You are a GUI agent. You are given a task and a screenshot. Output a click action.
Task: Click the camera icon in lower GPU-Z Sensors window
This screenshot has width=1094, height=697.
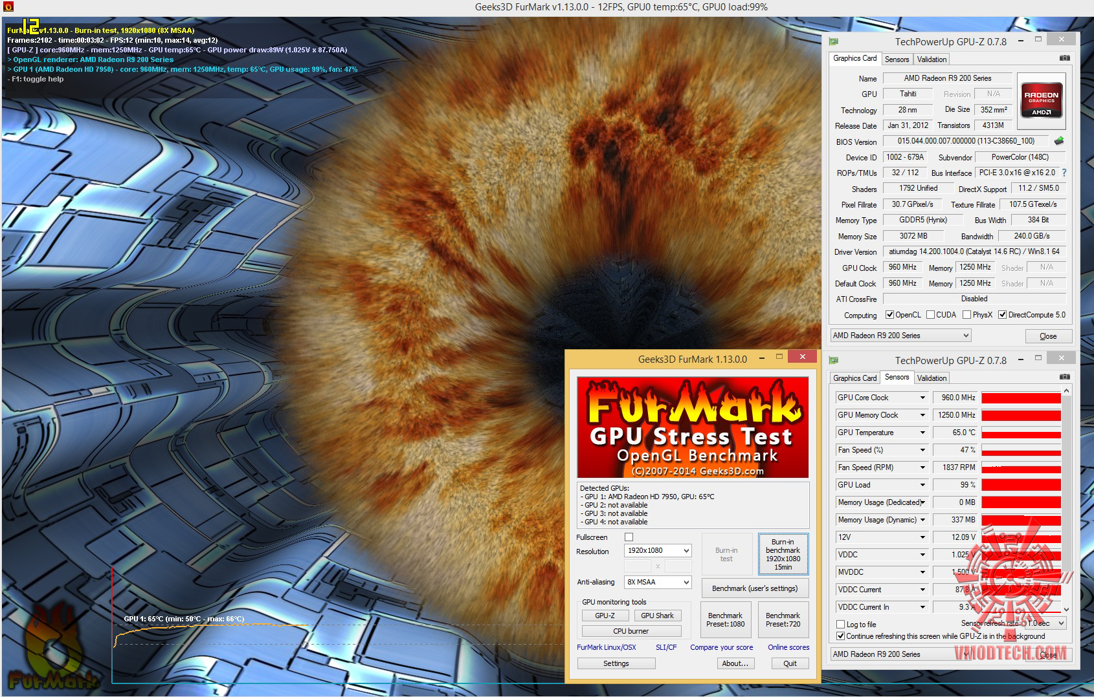[1064, 377]
